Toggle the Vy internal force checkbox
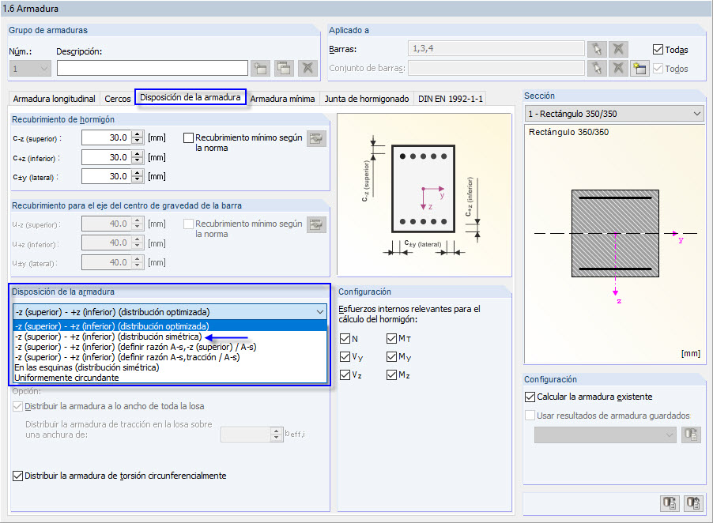 coord(345,356)
